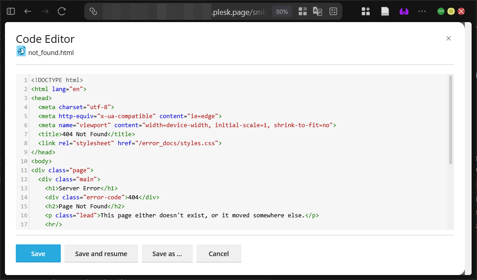Click the document page icon in toolbar
The image size is (477, 280).
[x=385, y=12]
